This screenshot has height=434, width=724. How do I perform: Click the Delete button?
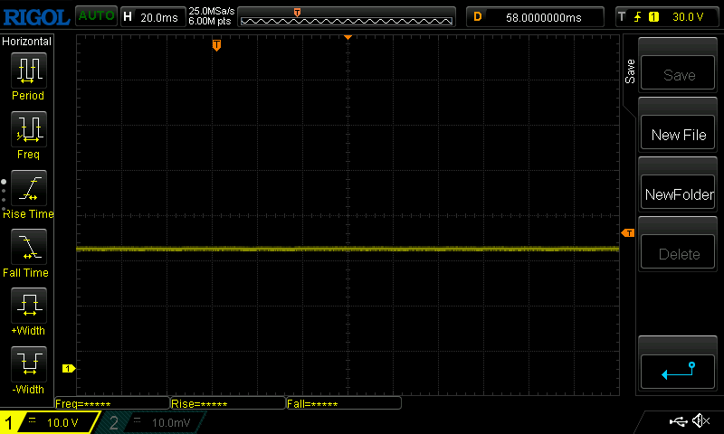(677, 251)
